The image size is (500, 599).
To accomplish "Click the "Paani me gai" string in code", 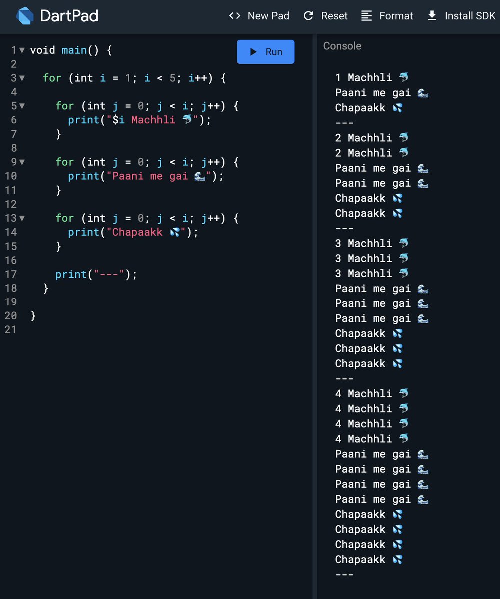I will 159,176.
